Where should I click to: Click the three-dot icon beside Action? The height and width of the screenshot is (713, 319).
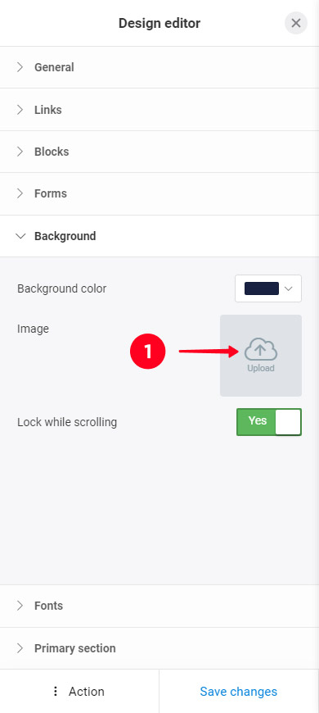56,691
